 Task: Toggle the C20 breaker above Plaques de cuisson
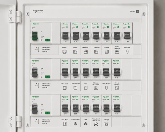tap(96, 72)
